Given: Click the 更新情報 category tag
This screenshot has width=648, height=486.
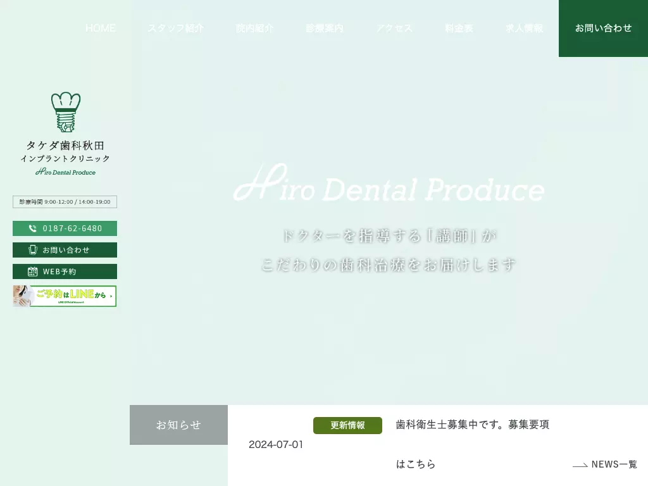Looking at the screenshot, I should [347, 426].
